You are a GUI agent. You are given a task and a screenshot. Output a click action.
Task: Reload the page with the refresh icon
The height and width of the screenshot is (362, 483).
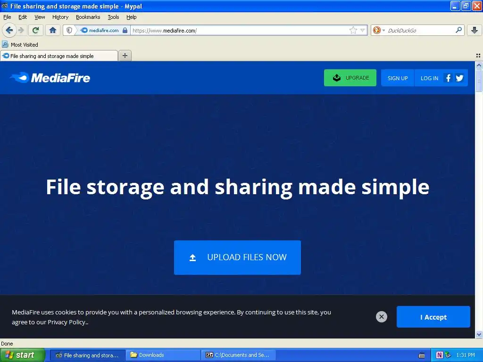coord(35,30)
